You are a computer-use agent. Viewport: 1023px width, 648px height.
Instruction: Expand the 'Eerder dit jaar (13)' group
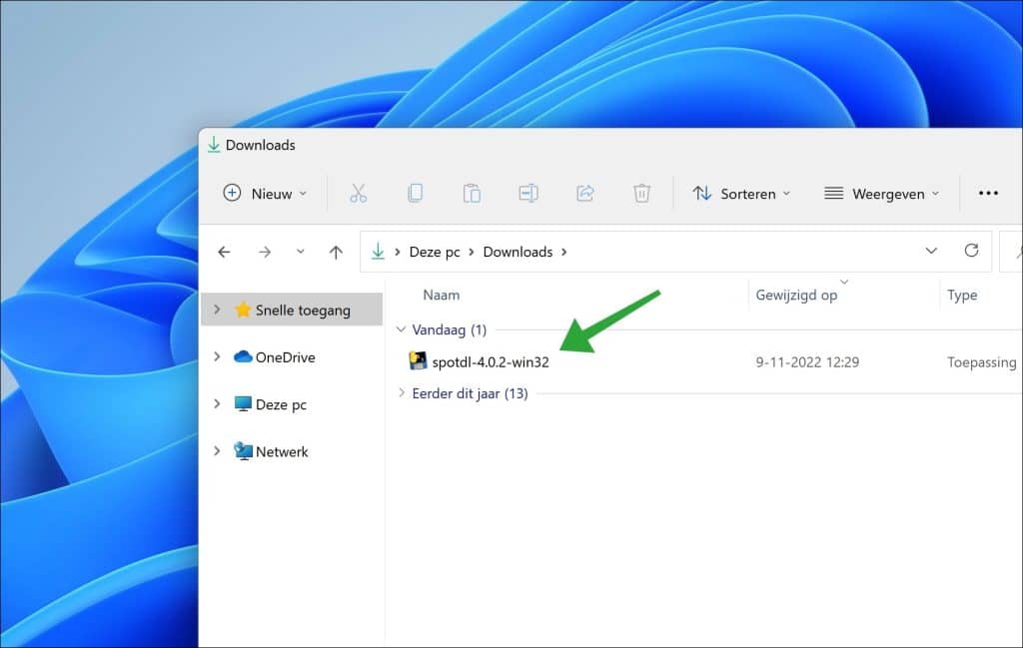click(x=402, y=393)
